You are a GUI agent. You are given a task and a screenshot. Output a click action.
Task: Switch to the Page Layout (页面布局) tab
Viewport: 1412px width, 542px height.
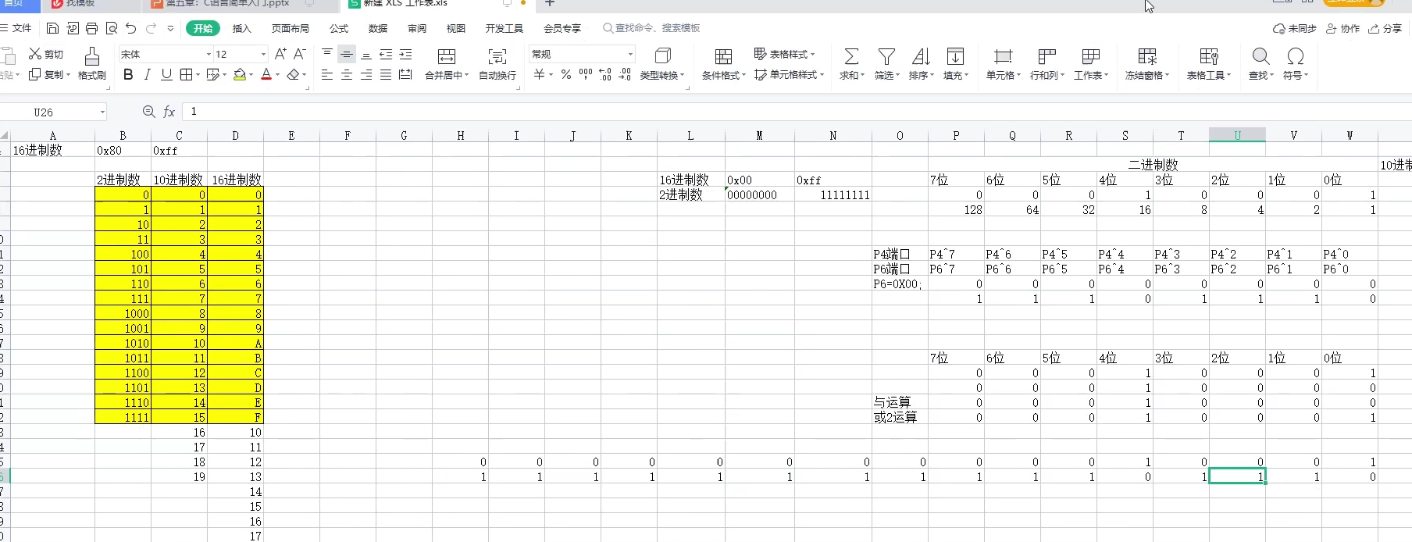[x=291, y=28]
